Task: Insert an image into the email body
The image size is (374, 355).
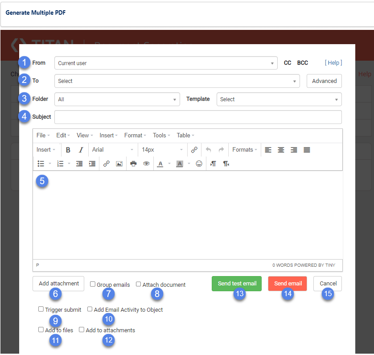Action: point(119,164)
